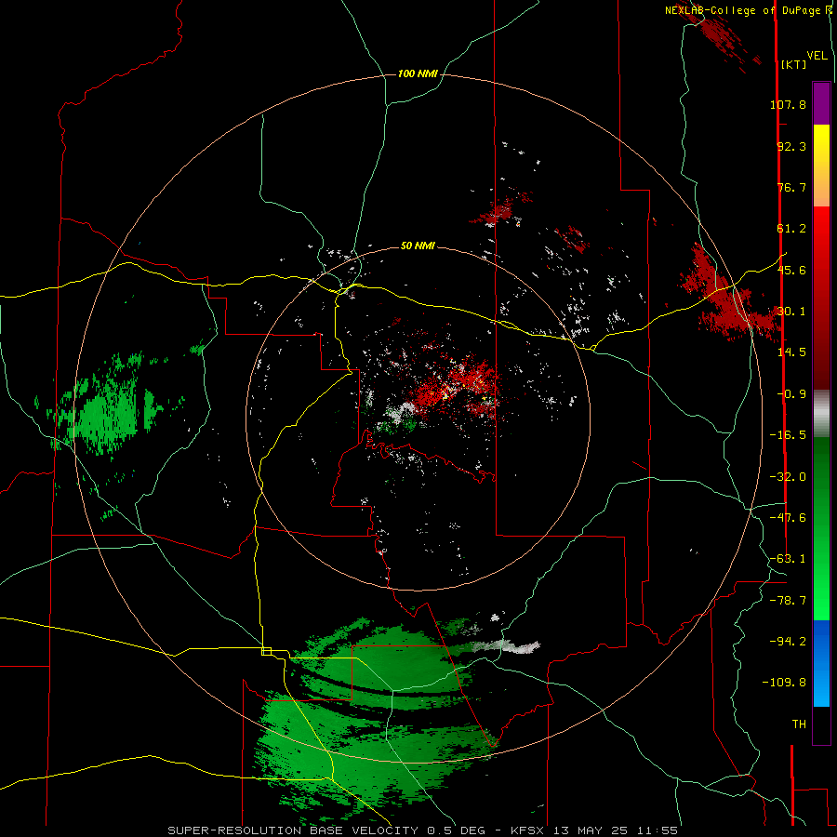Click the 76.7 legend value
Screen dimensions: 837x837
pos(791,187)
